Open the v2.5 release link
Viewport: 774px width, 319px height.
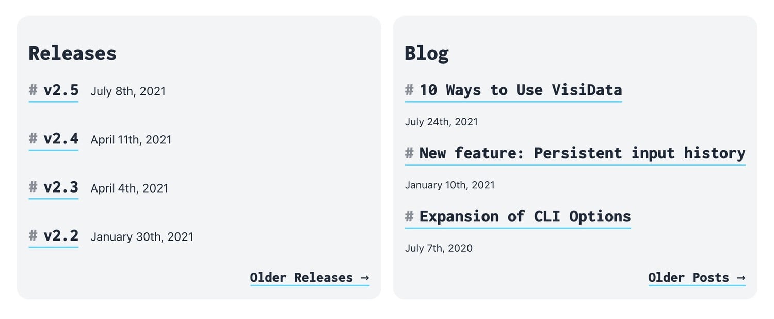click(61, 90)
